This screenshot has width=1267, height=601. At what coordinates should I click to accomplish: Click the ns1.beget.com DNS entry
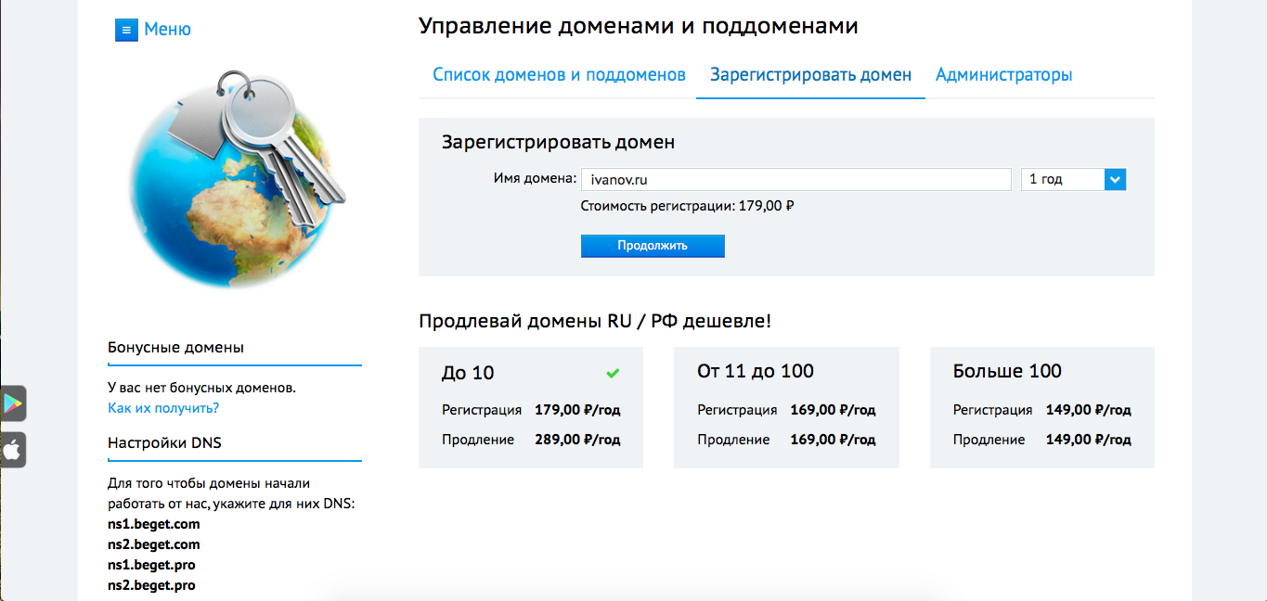tap(154, 524)
